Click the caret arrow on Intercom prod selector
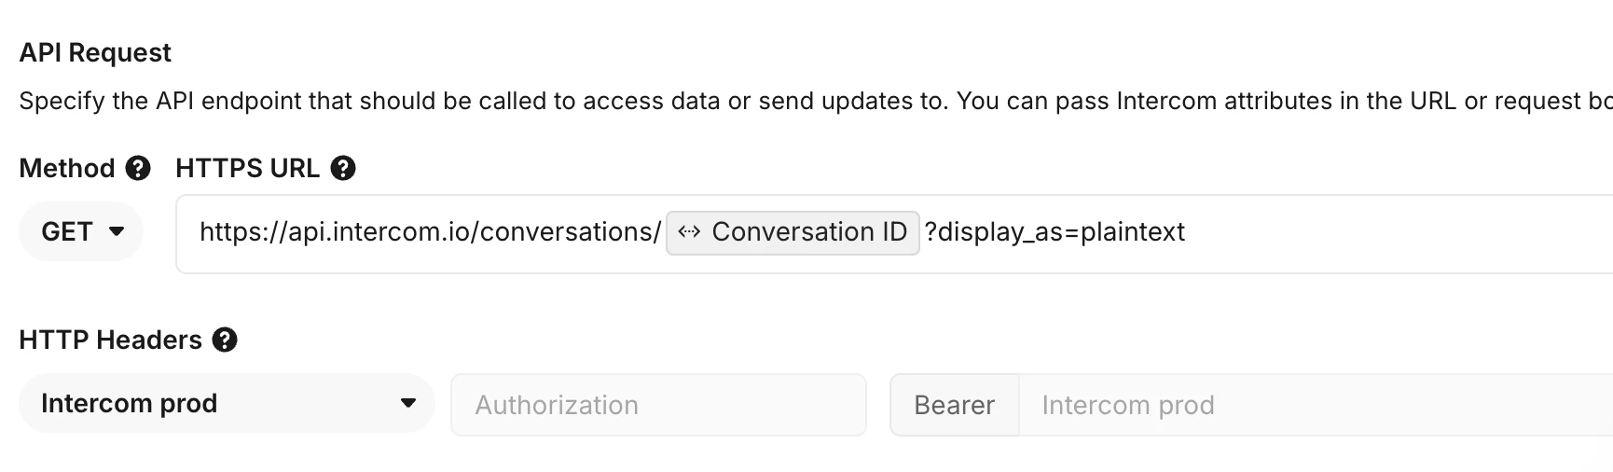The image size is (1613, 472). (407, 403)
